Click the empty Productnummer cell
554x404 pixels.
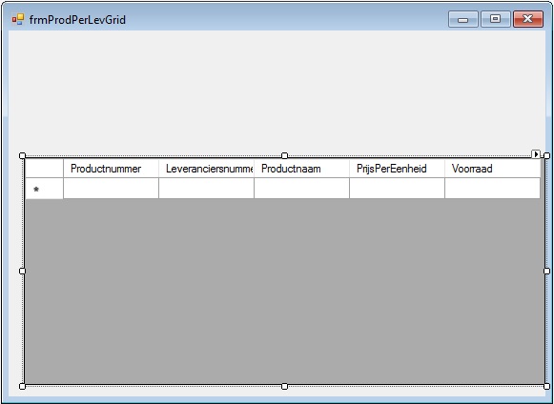pyautogui.click(x=111, y=189)
